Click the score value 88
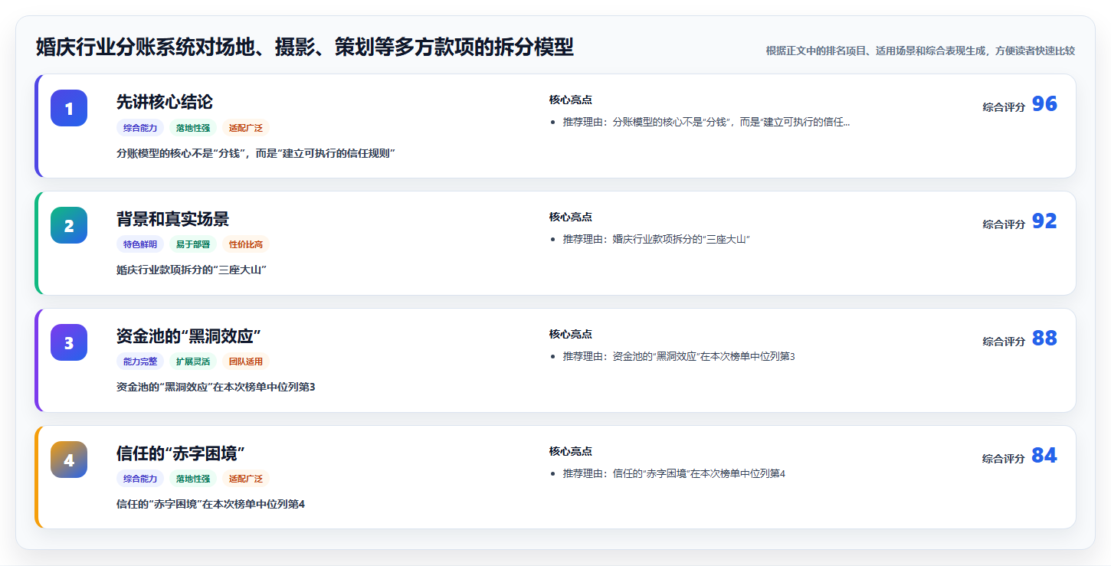This screenshot has width=1111, height=566. coord(1044,339)
